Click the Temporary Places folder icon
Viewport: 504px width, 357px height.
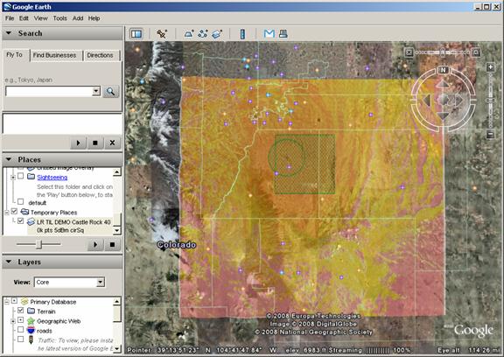[x=24, y=212]
